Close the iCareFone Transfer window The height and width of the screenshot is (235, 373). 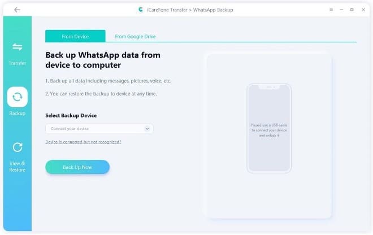pos(363,10)
